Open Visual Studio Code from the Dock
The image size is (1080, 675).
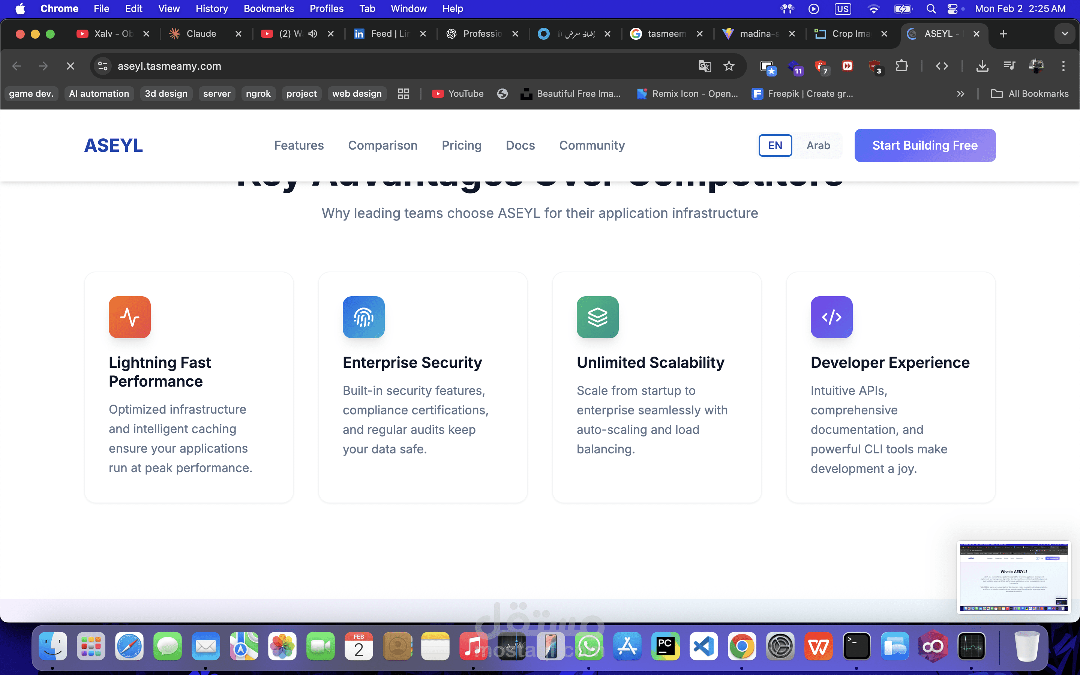pos(703,646)
